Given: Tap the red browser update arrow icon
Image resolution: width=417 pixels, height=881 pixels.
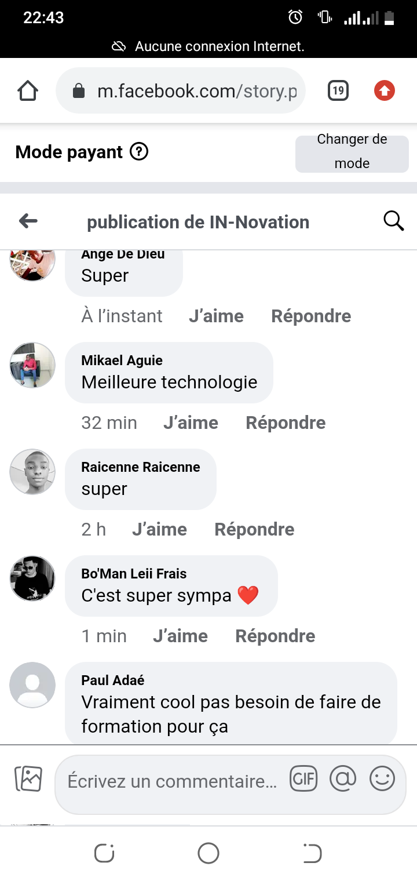Looking at the screenshot, I should (x=385, y=90).
